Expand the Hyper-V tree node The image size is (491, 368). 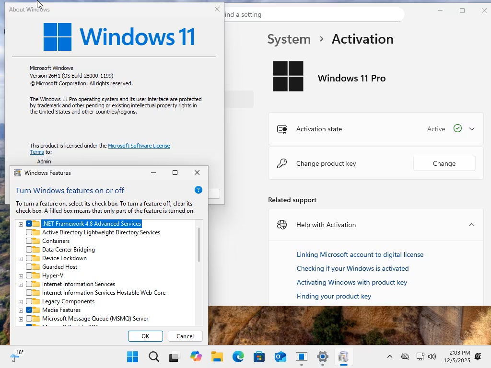(21, 275)
